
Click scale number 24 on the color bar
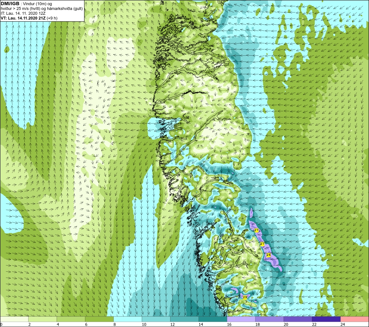pos(342,324)
